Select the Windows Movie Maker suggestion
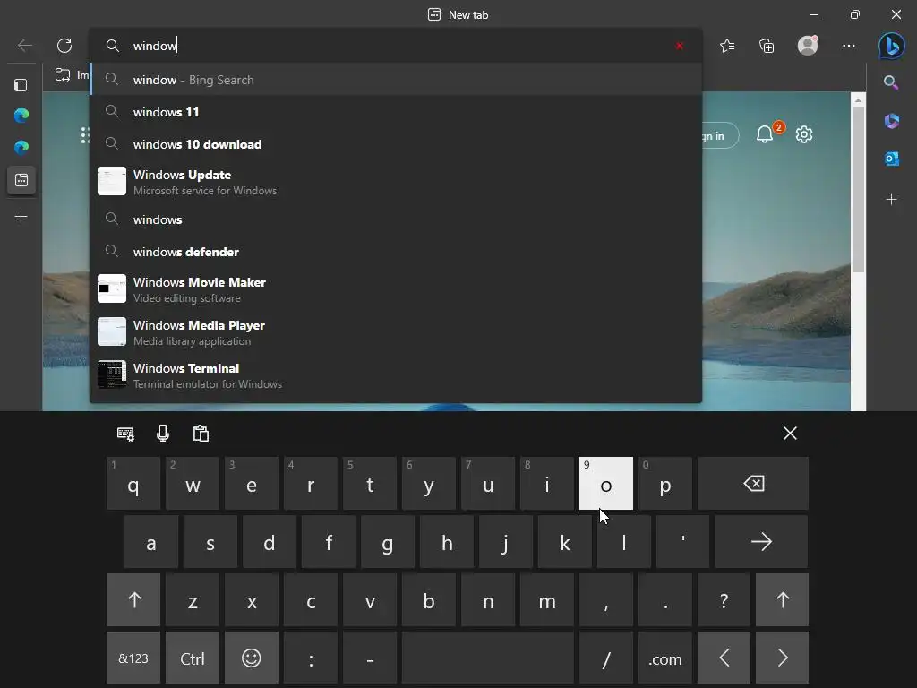The height and width of the screenshot is (688, 917). (x=396, y=289)
